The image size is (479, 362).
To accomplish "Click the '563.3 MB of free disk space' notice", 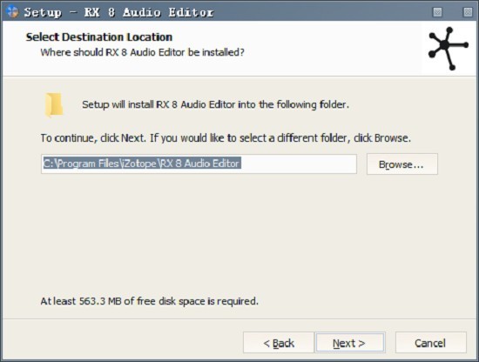I will click(150, 301).
